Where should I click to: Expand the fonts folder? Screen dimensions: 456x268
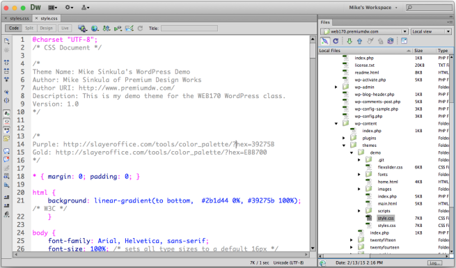coord(359,175)
